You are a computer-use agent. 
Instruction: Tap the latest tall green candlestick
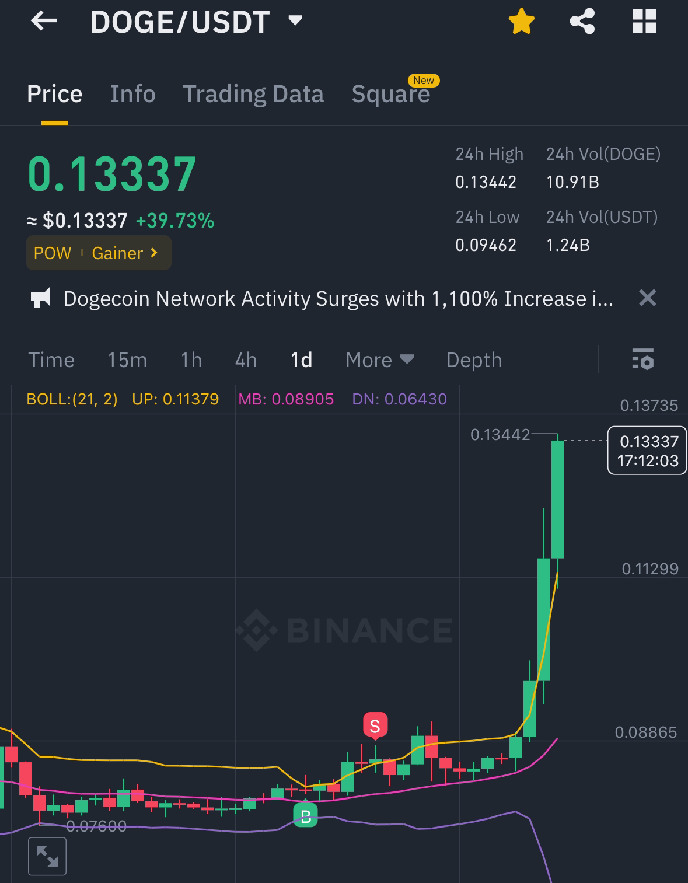point(557,500)
